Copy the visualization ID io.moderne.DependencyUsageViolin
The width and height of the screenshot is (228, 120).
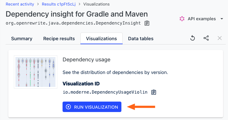click(154, 92)
